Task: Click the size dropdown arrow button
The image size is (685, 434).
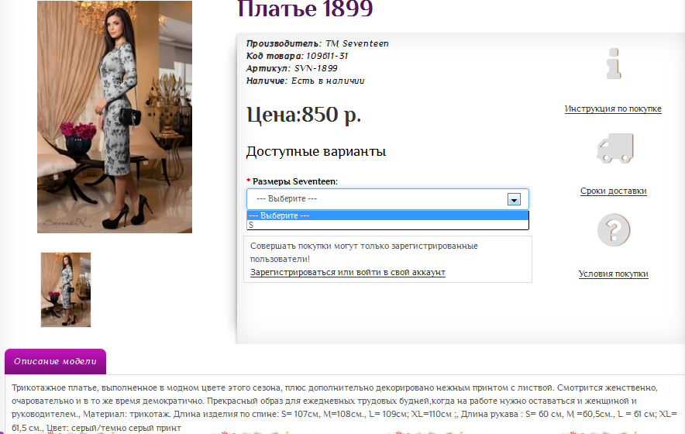Action: [514, 199]
